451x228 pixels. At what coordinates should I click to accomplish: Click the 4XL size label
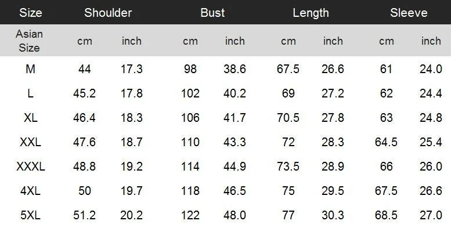tap(31, 191)
